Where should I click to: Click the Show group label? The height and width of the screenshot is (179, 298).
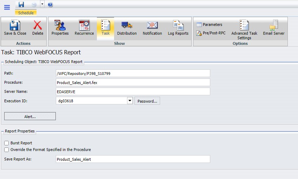pyautogui.click(x=119, y=43)
